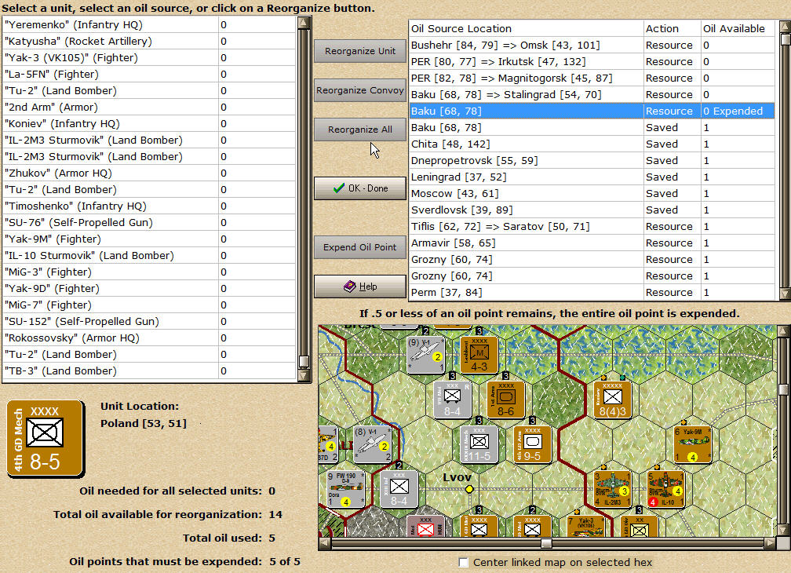Click the Help book icon
This screenshot has width=791, height=573.
coord(350,286)
